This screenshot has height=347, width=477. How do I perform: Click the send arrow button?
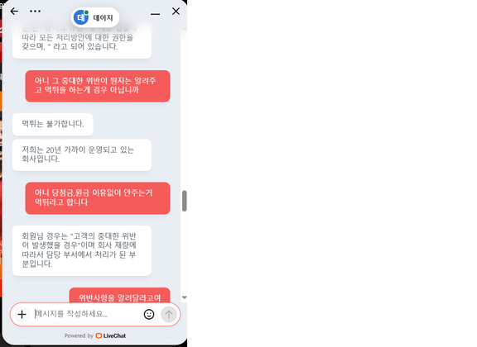(x=169, y=314)
